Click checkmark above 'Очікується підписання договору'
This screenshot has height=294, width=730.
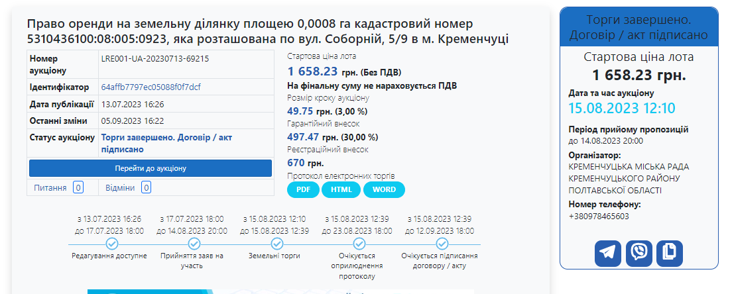click(x=440, y=244)
